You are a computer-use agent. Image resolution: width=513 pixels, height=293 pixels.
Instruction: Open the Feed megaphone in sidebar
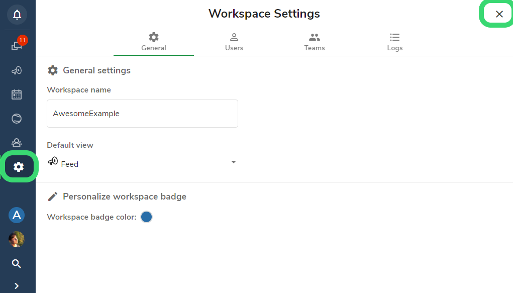point(17,70)
